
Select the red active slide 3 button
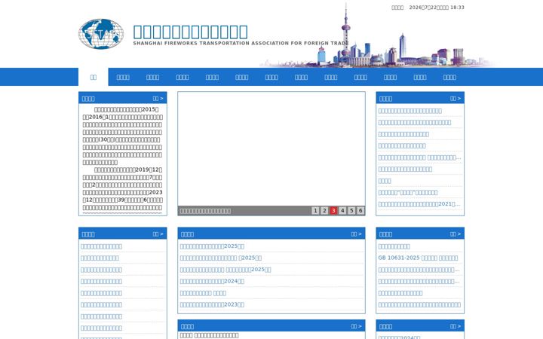333,210
